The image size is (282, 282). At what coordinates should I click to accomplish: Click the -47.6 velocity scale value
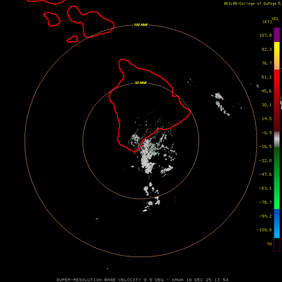(x=265, y=175)
